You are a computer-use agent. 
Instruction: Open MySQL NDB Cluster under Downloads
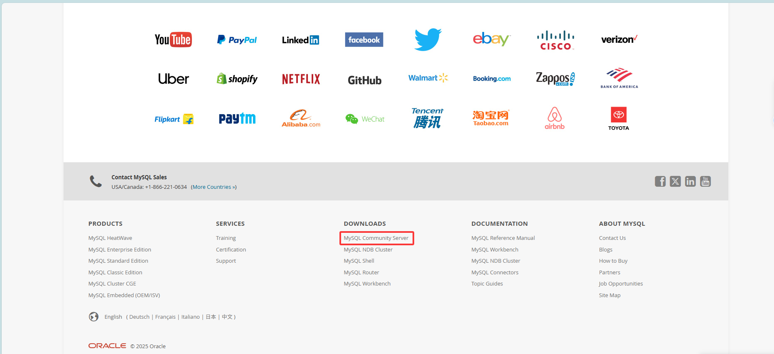coord(368,250)
